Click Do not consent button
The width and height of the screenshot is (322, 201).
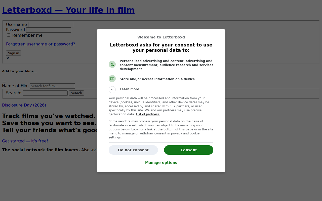coord(133,150)
